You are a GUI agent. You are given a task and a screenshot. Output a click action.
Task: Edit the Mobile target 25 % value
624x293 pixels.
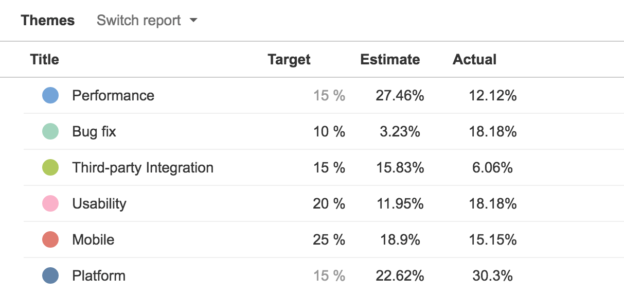(329, 239)
